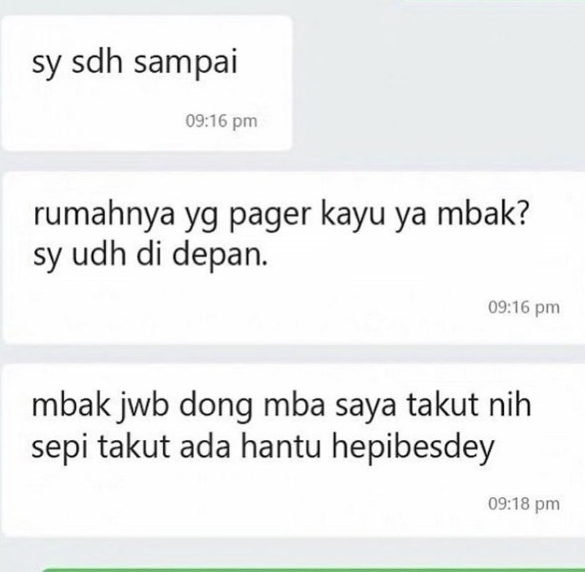Viewport: 585px width, 572px height.
Task: Click the 09:16 pm timestamp under "sy sdh sampai"
Action: click(221, 121)
